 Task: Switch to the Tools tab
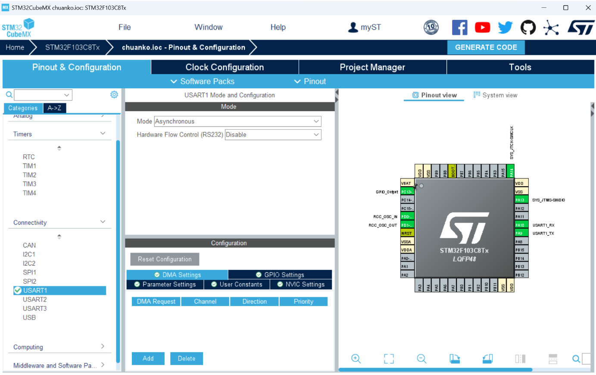tap(520, 67)
